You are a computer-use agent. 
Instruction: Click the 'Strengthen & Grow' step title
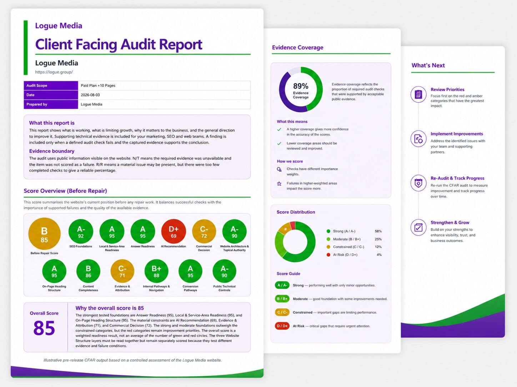(450, 222)
